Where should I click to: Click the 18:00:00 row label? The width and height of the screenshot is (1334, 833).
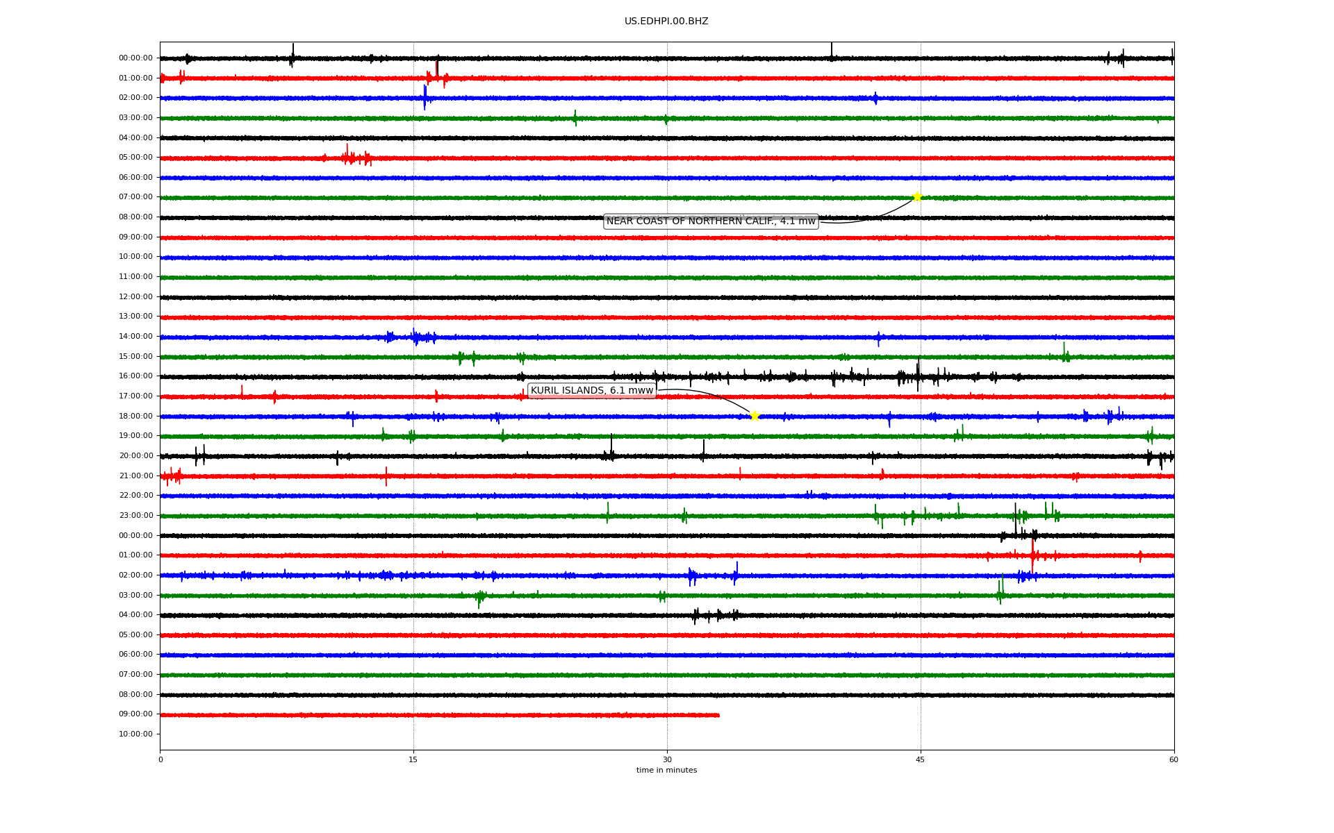[135, 416]
